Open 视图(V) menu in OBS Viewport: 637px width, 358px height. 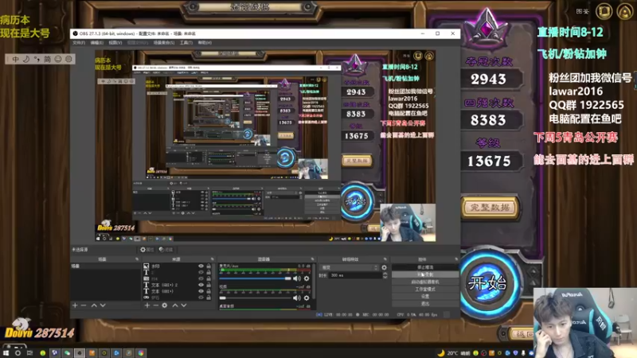coord(115,43)
